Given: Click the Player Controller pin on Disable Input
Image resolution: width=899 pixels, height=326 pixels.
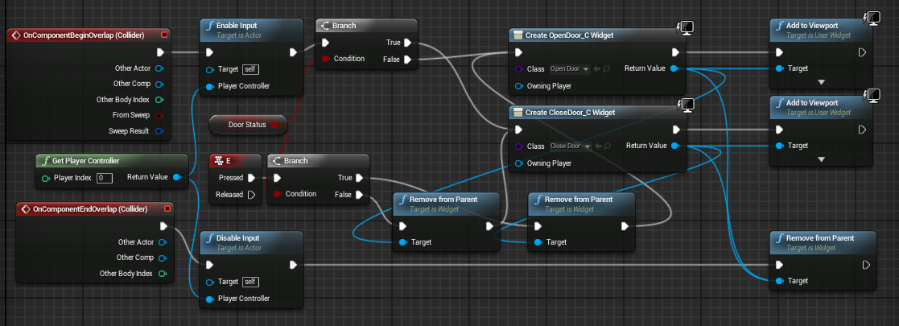Looking at the screenshot, I should (x=209, y=299).
